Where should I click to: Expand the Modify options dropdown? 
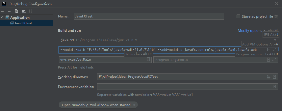250,31
